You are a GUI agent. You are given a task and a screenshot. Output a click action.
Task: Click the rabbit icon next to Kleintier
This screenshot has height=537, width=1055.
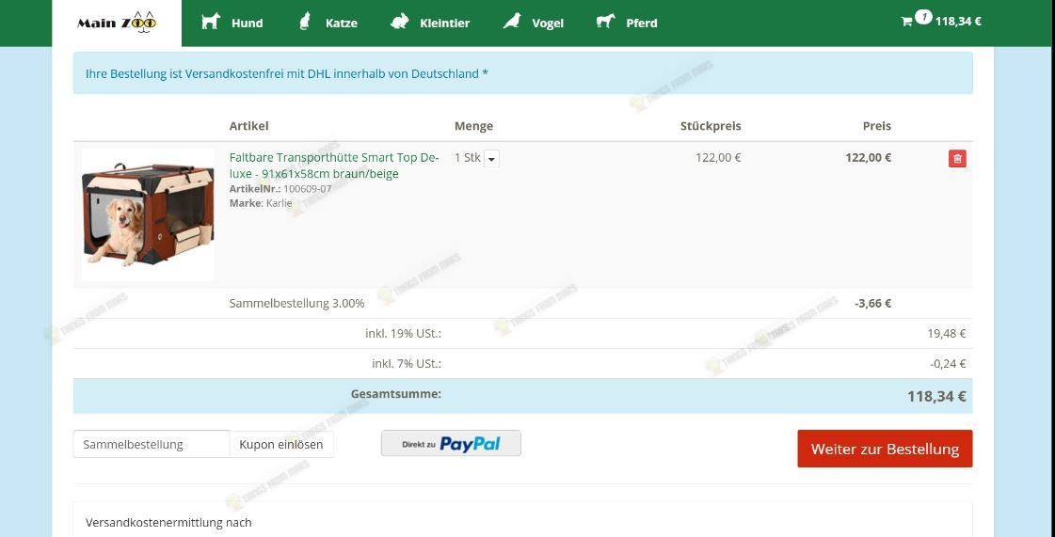[x=400, y=22]
